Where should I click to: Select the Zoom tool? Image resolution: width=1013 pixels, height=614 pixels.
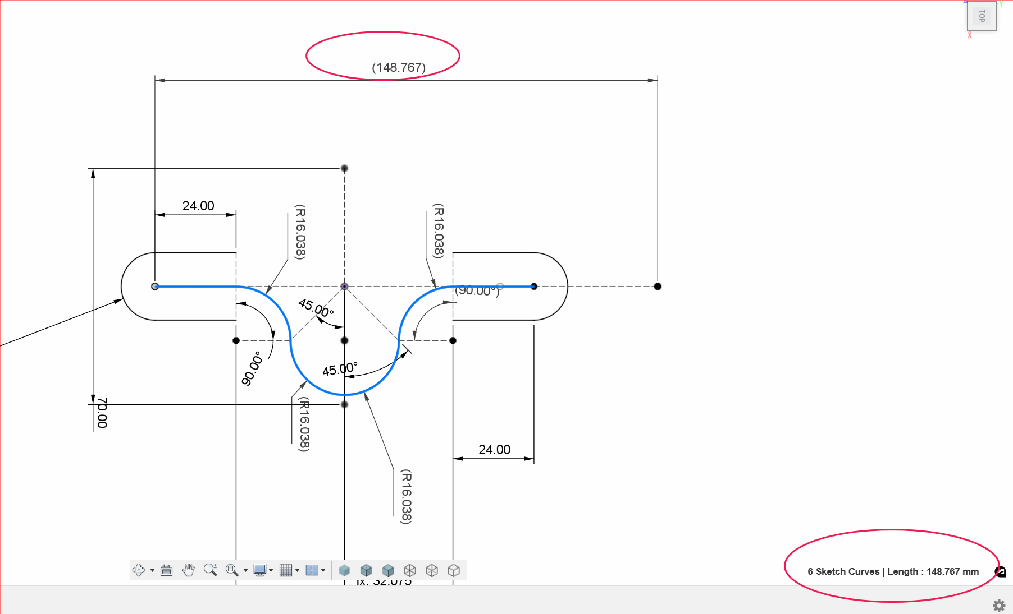tap(210, 570)
